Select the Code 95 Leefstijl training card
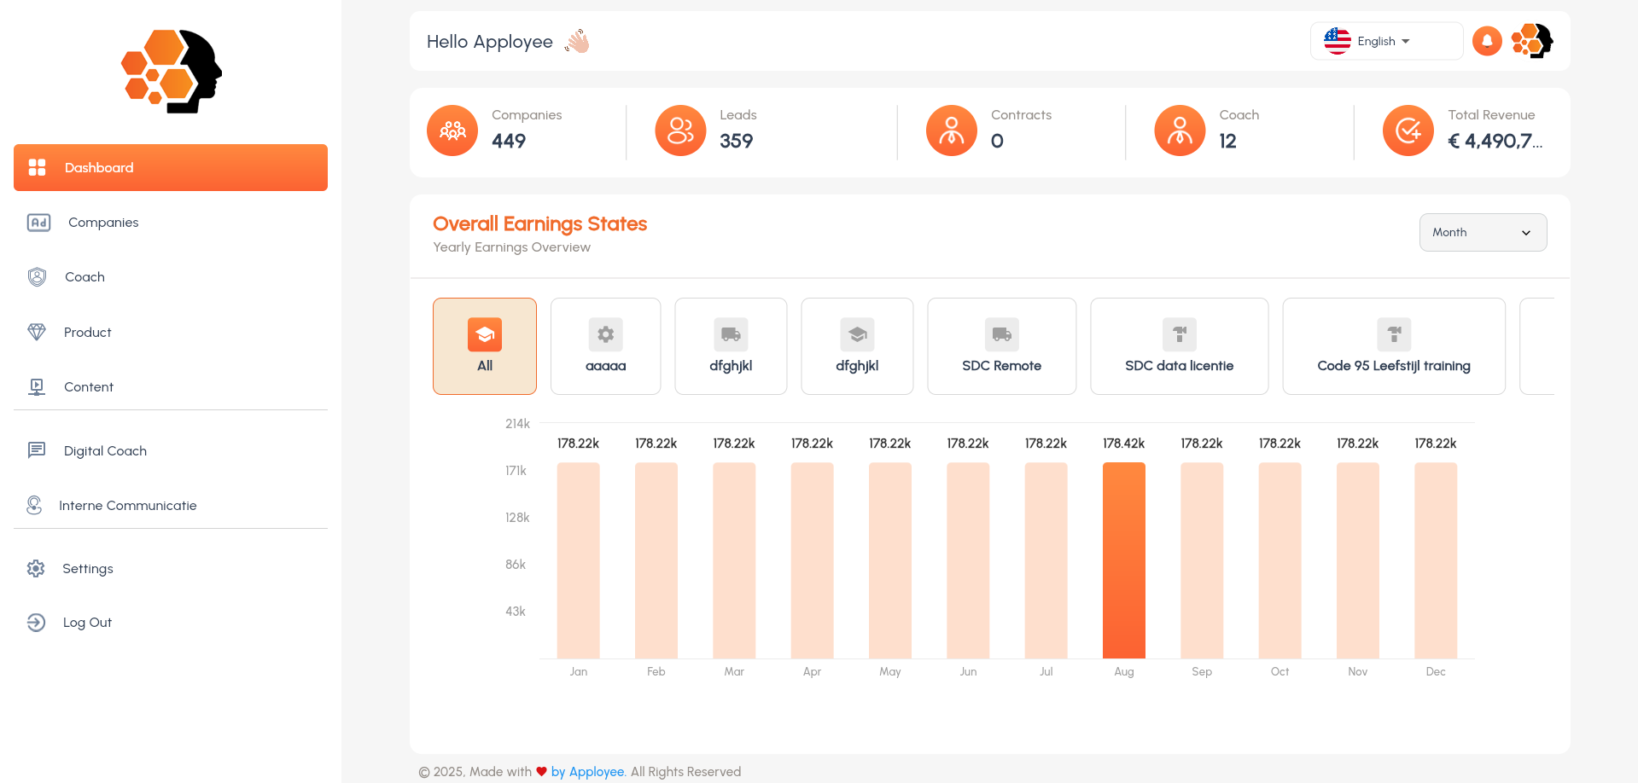This screenshot has width=1638, height=783. coord(1394,346)
